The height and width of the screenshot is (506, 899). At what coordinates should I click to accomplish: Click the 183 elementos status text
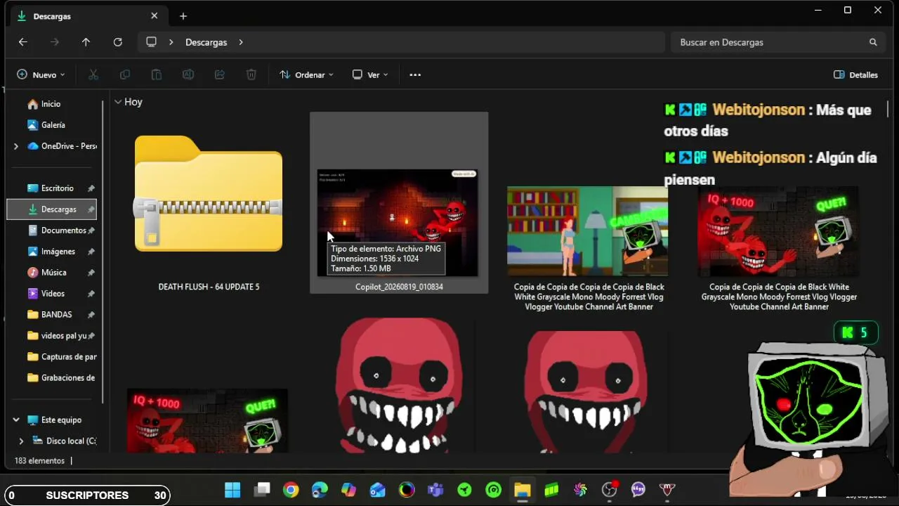[x=39, y=461]
